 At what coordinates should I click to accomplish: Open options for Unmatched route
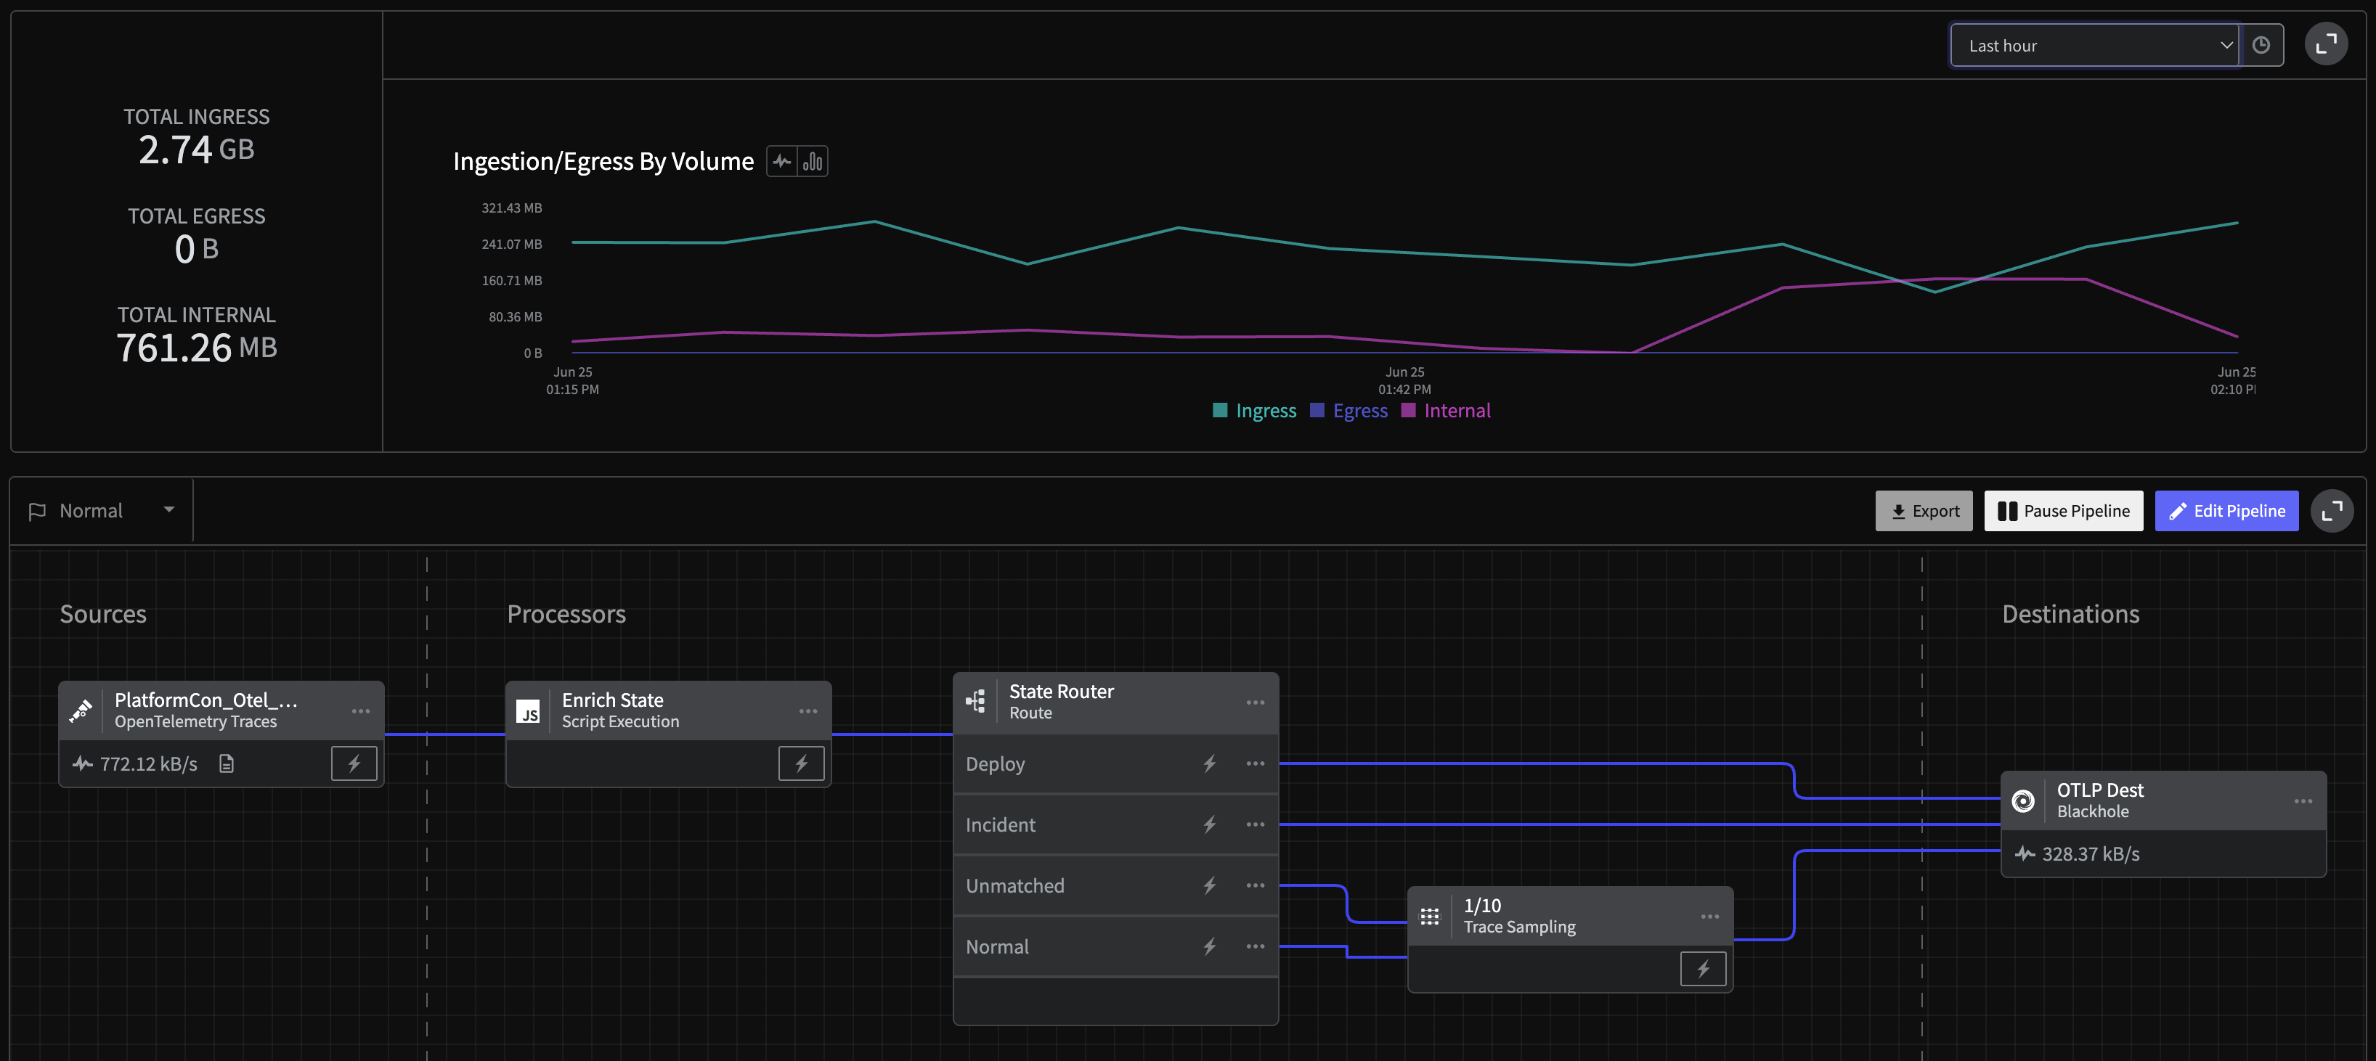pyautogui.click(x=1256, y=885)
